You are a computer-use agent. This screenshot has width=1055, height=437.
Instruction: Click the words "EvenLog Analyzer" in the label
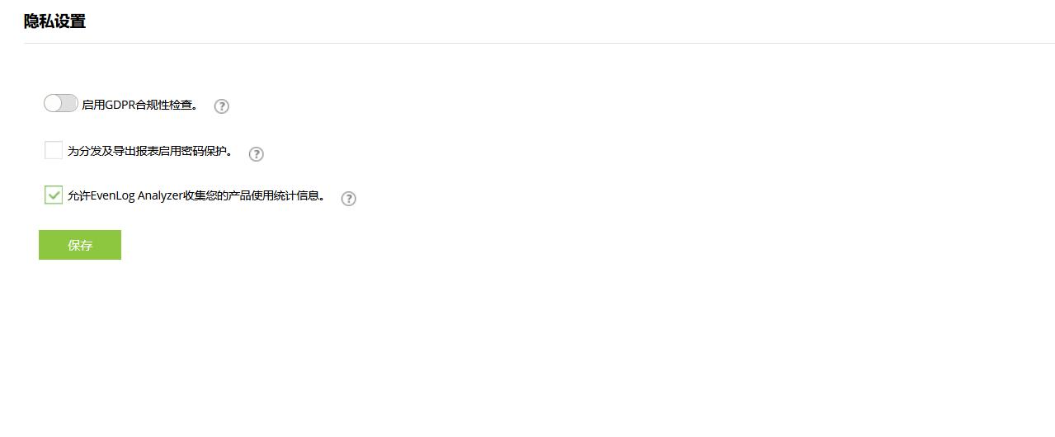[x=137, y=196]
